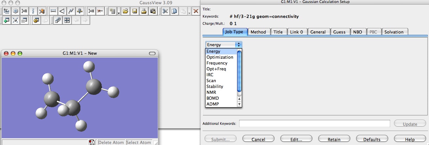Image resolution: width=429 pixels, height=145 pixels.
Task: Click the Help button
Action: (410, 139)
